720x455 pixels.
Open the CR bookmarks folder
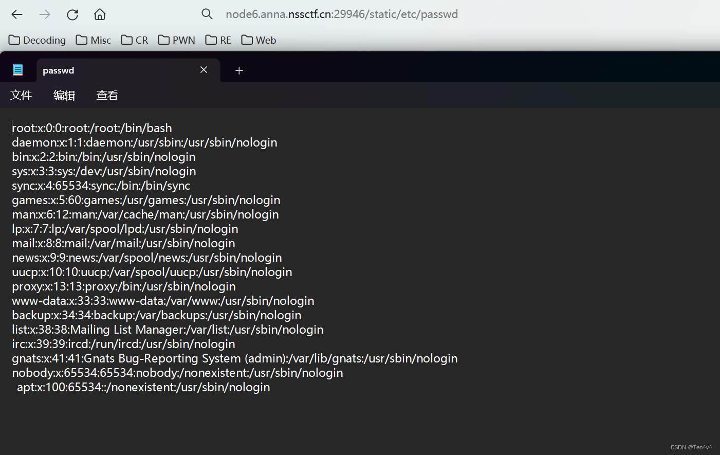134,40
